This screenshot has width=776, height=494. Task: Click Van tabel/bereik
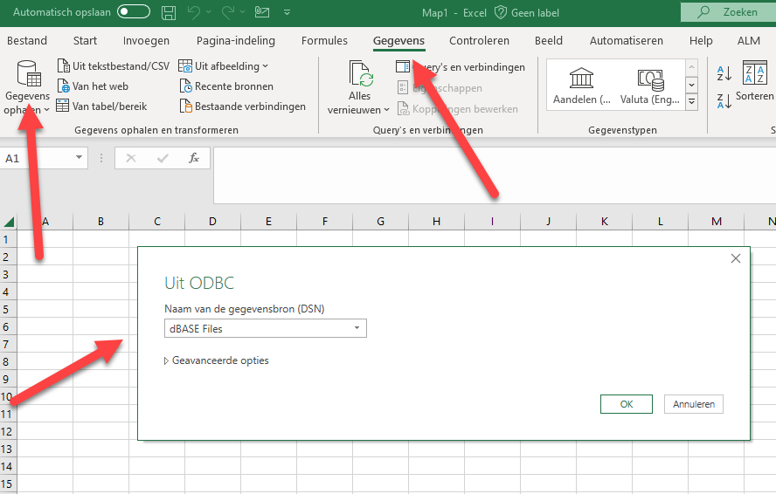coord(102,106)
